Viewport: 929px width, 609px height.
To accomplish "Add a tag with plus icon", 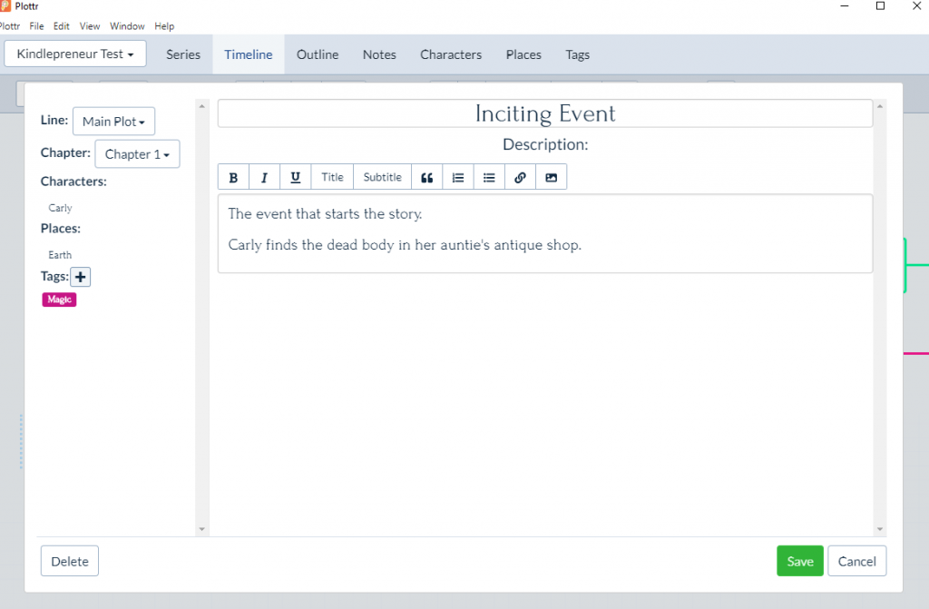I will coord(81,277).
